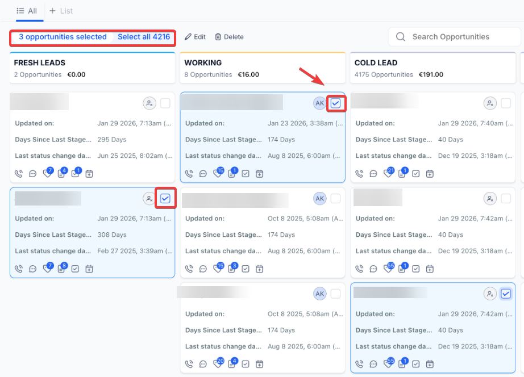Click Select all 4216 link
This screenshot has height=377, width=524.
pos(144,37)
